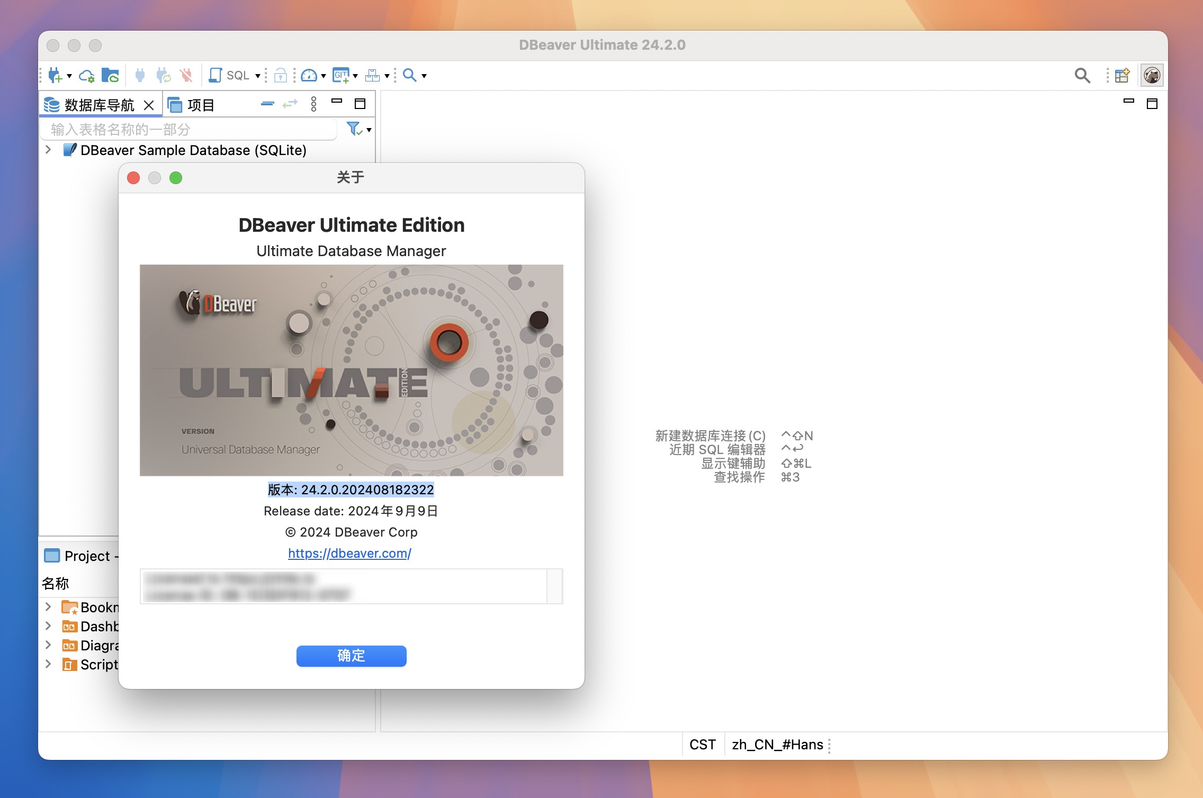This screenshot has width=1203, height=798.
Task: Click the Project panel tab
Action: tap(80, 556)
